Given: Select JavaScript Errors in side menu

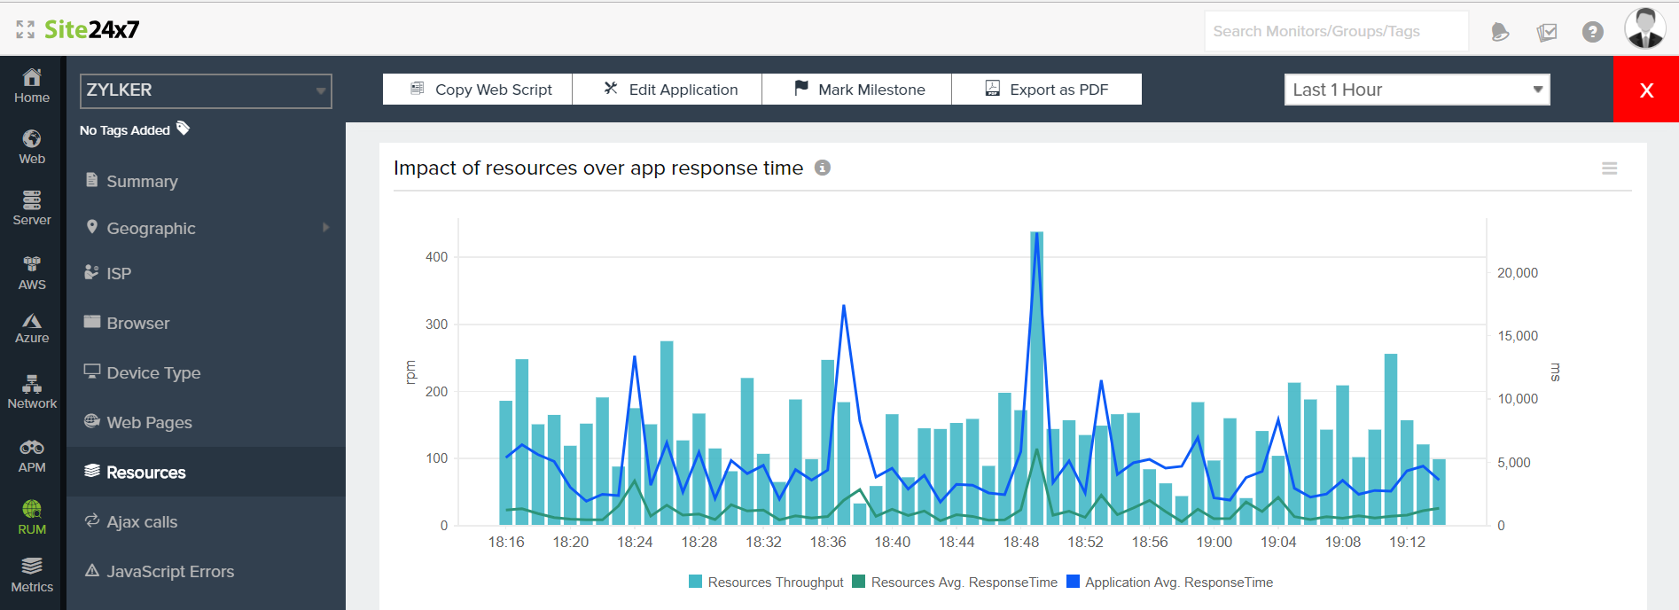Looking at the screenshot, I should (170, 572).
